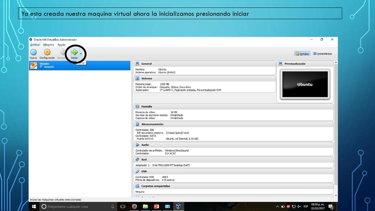This screenshot has width=375, height=211.
Task: Click the details pane scroll-down arrow
Action: coord(336,196)
